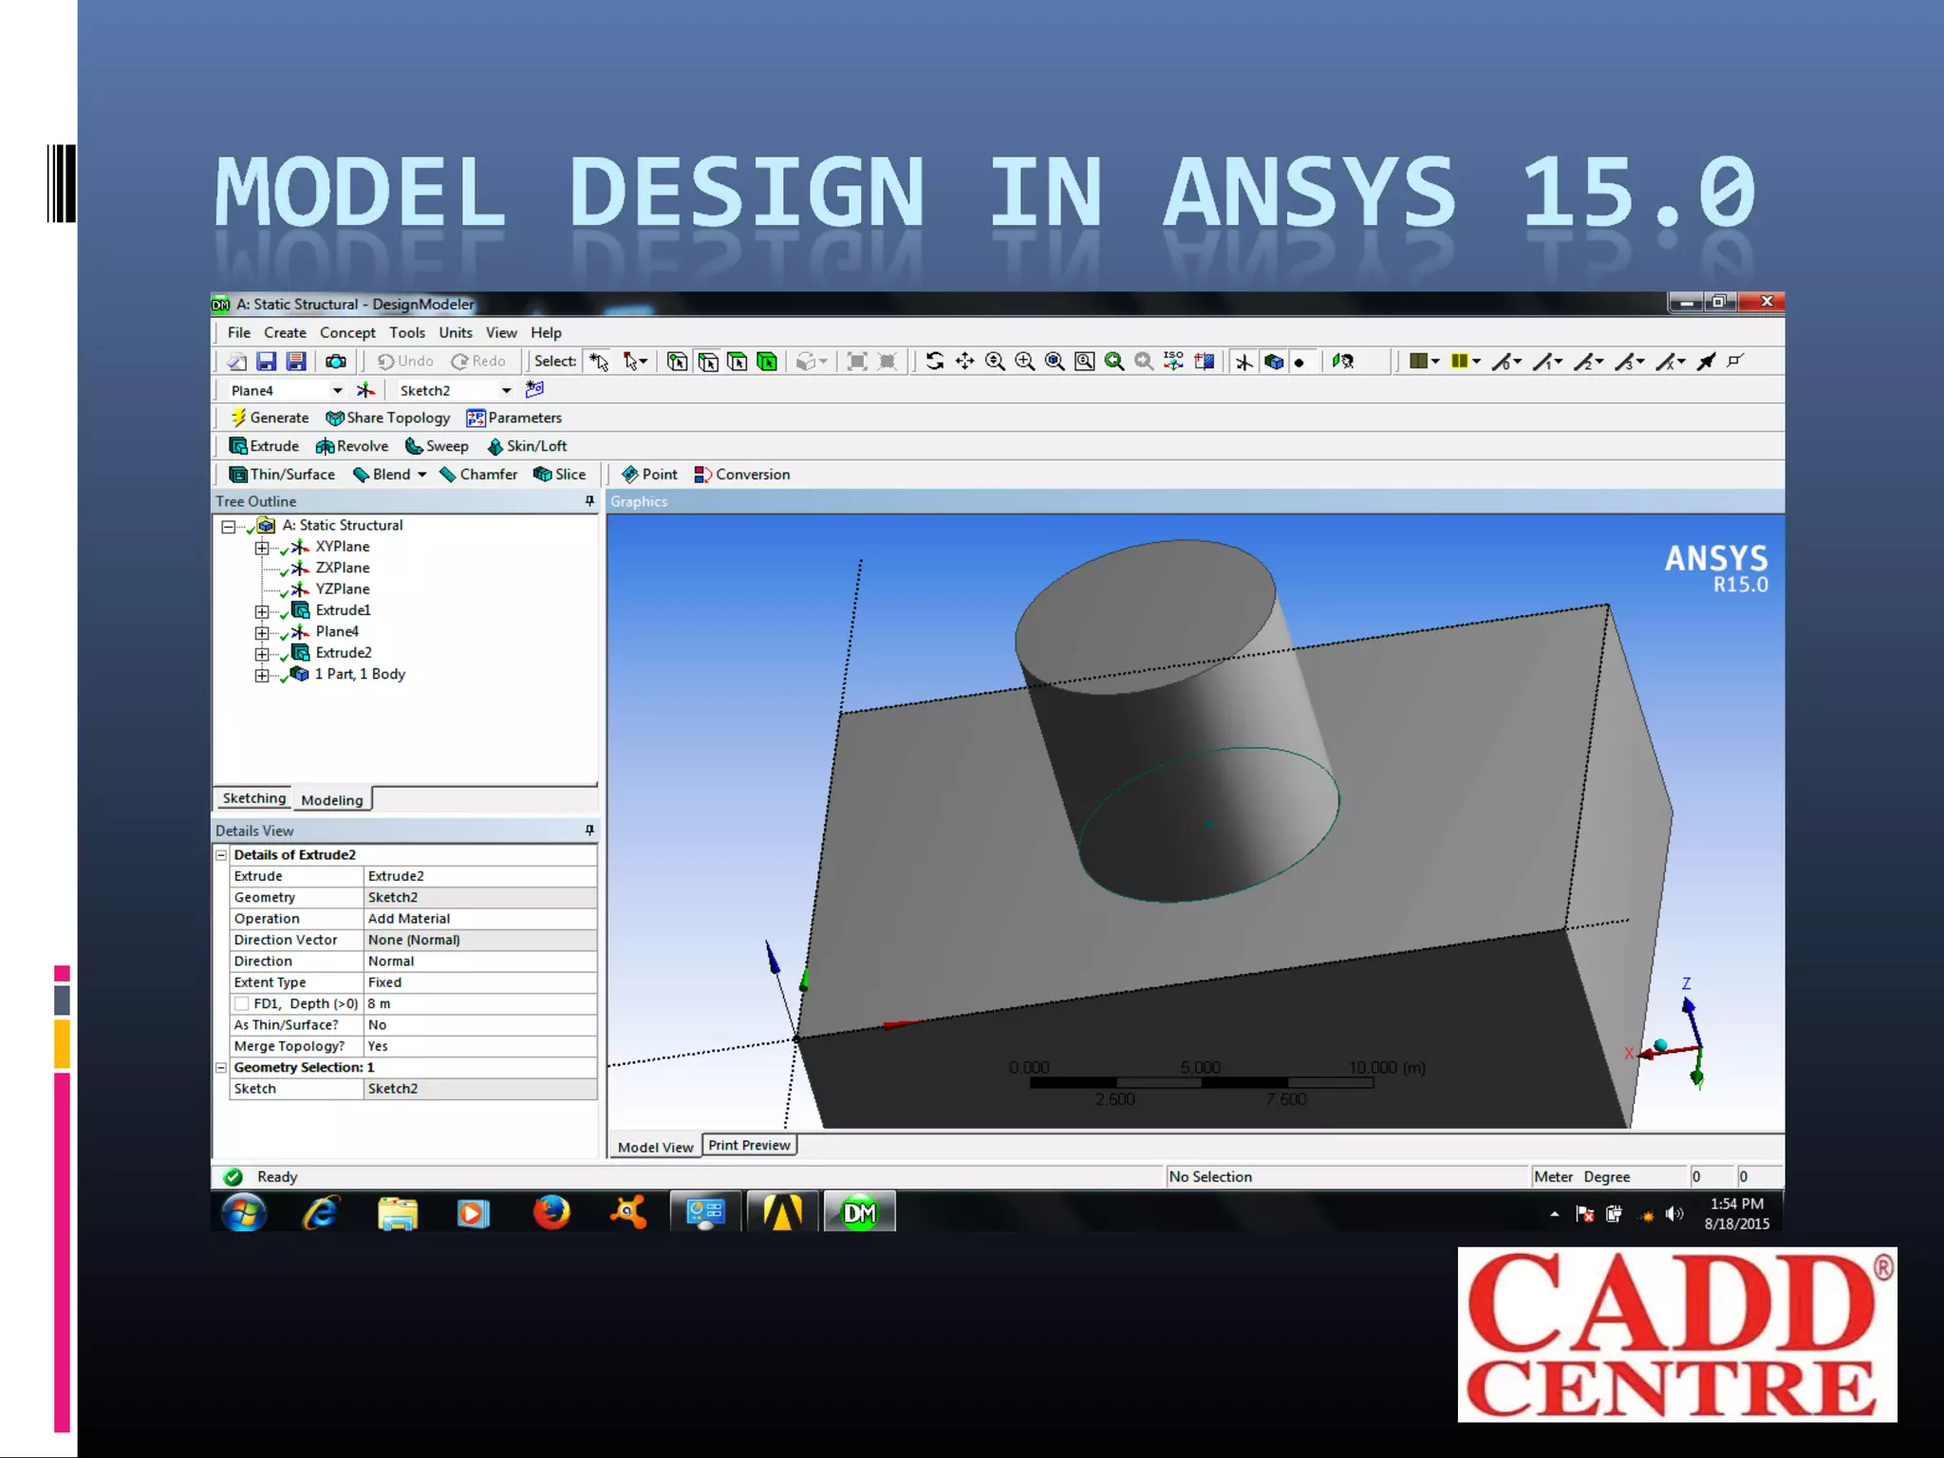Click the Save Project disk icon
1944x1458 pixels.
click(267, 362)
